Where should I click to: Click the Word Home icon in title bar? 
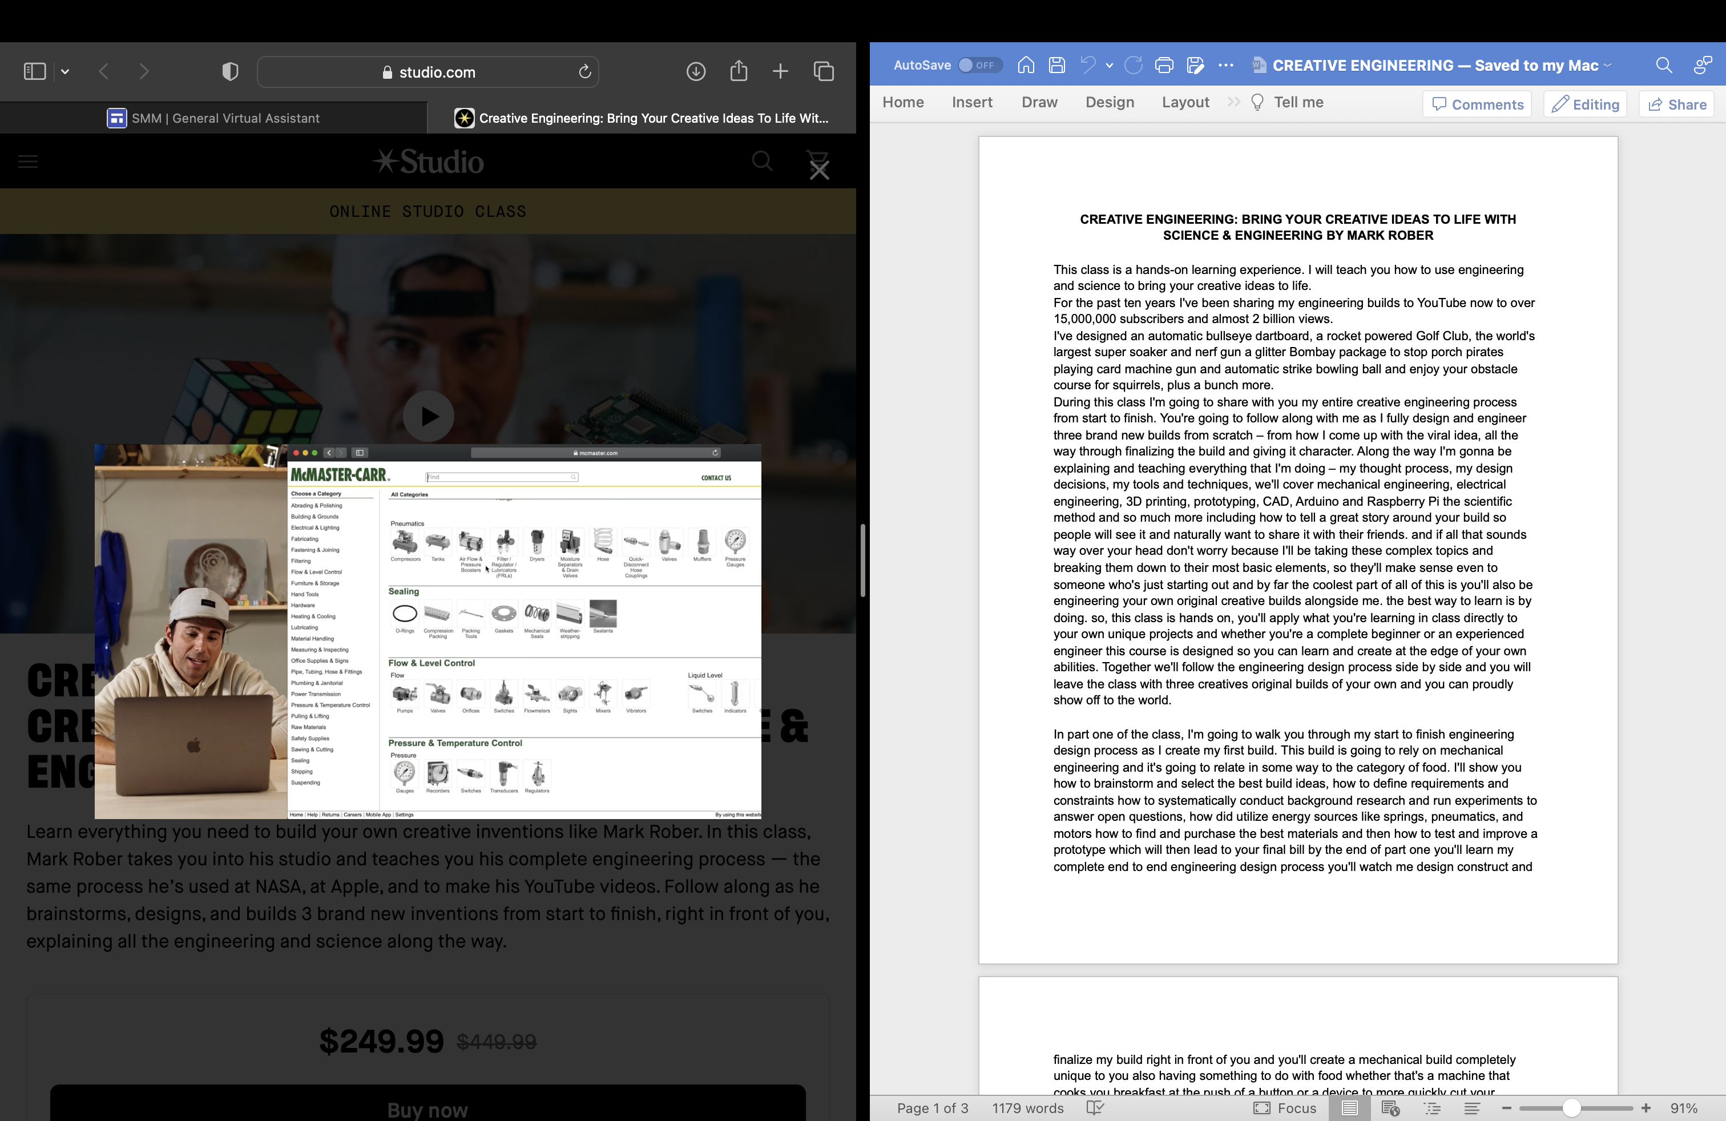click(1026, 65)
